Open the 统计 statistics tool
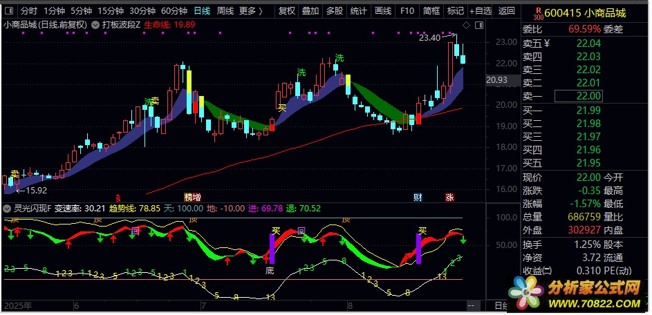652x315 pixels. [x=358, y=11]
